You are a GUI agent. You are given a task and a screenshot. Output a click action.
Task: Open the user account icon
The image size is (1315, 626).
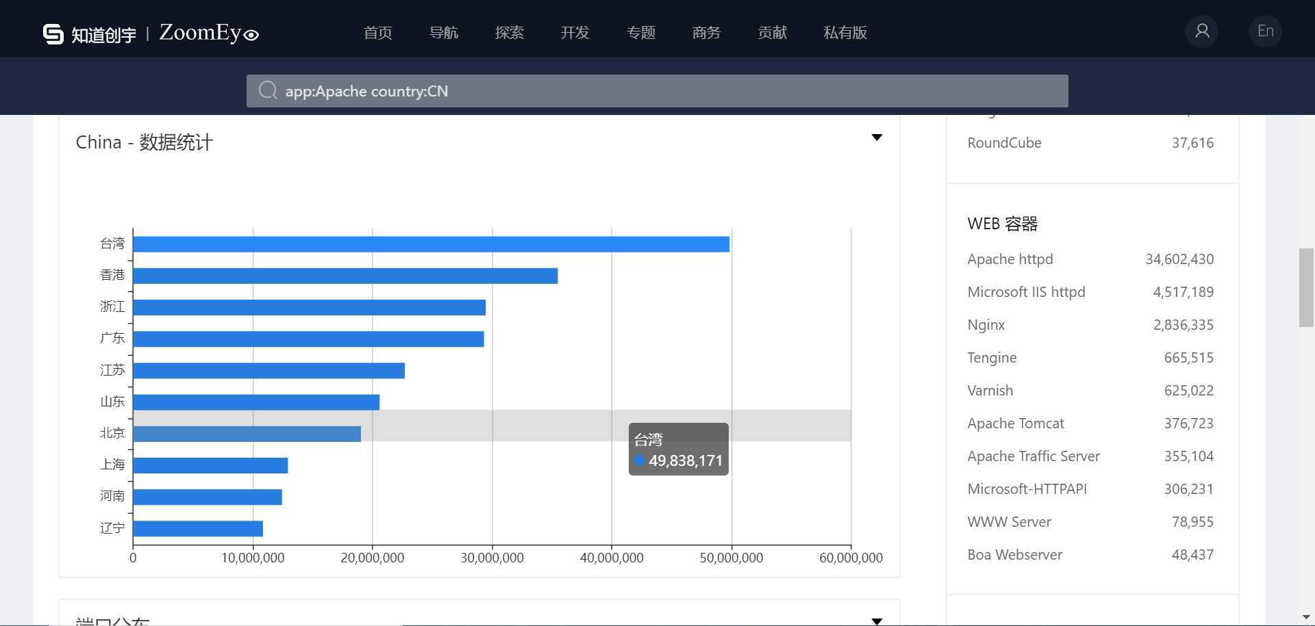click(1202, 31)
